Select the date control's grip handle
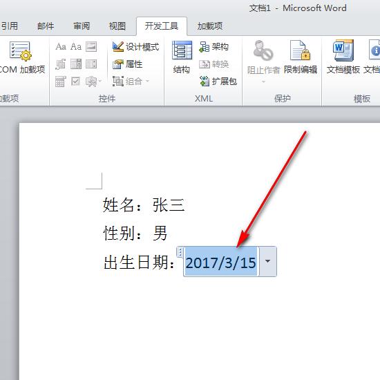The width and height of the screenshot is (380, 380). [180, 252]
